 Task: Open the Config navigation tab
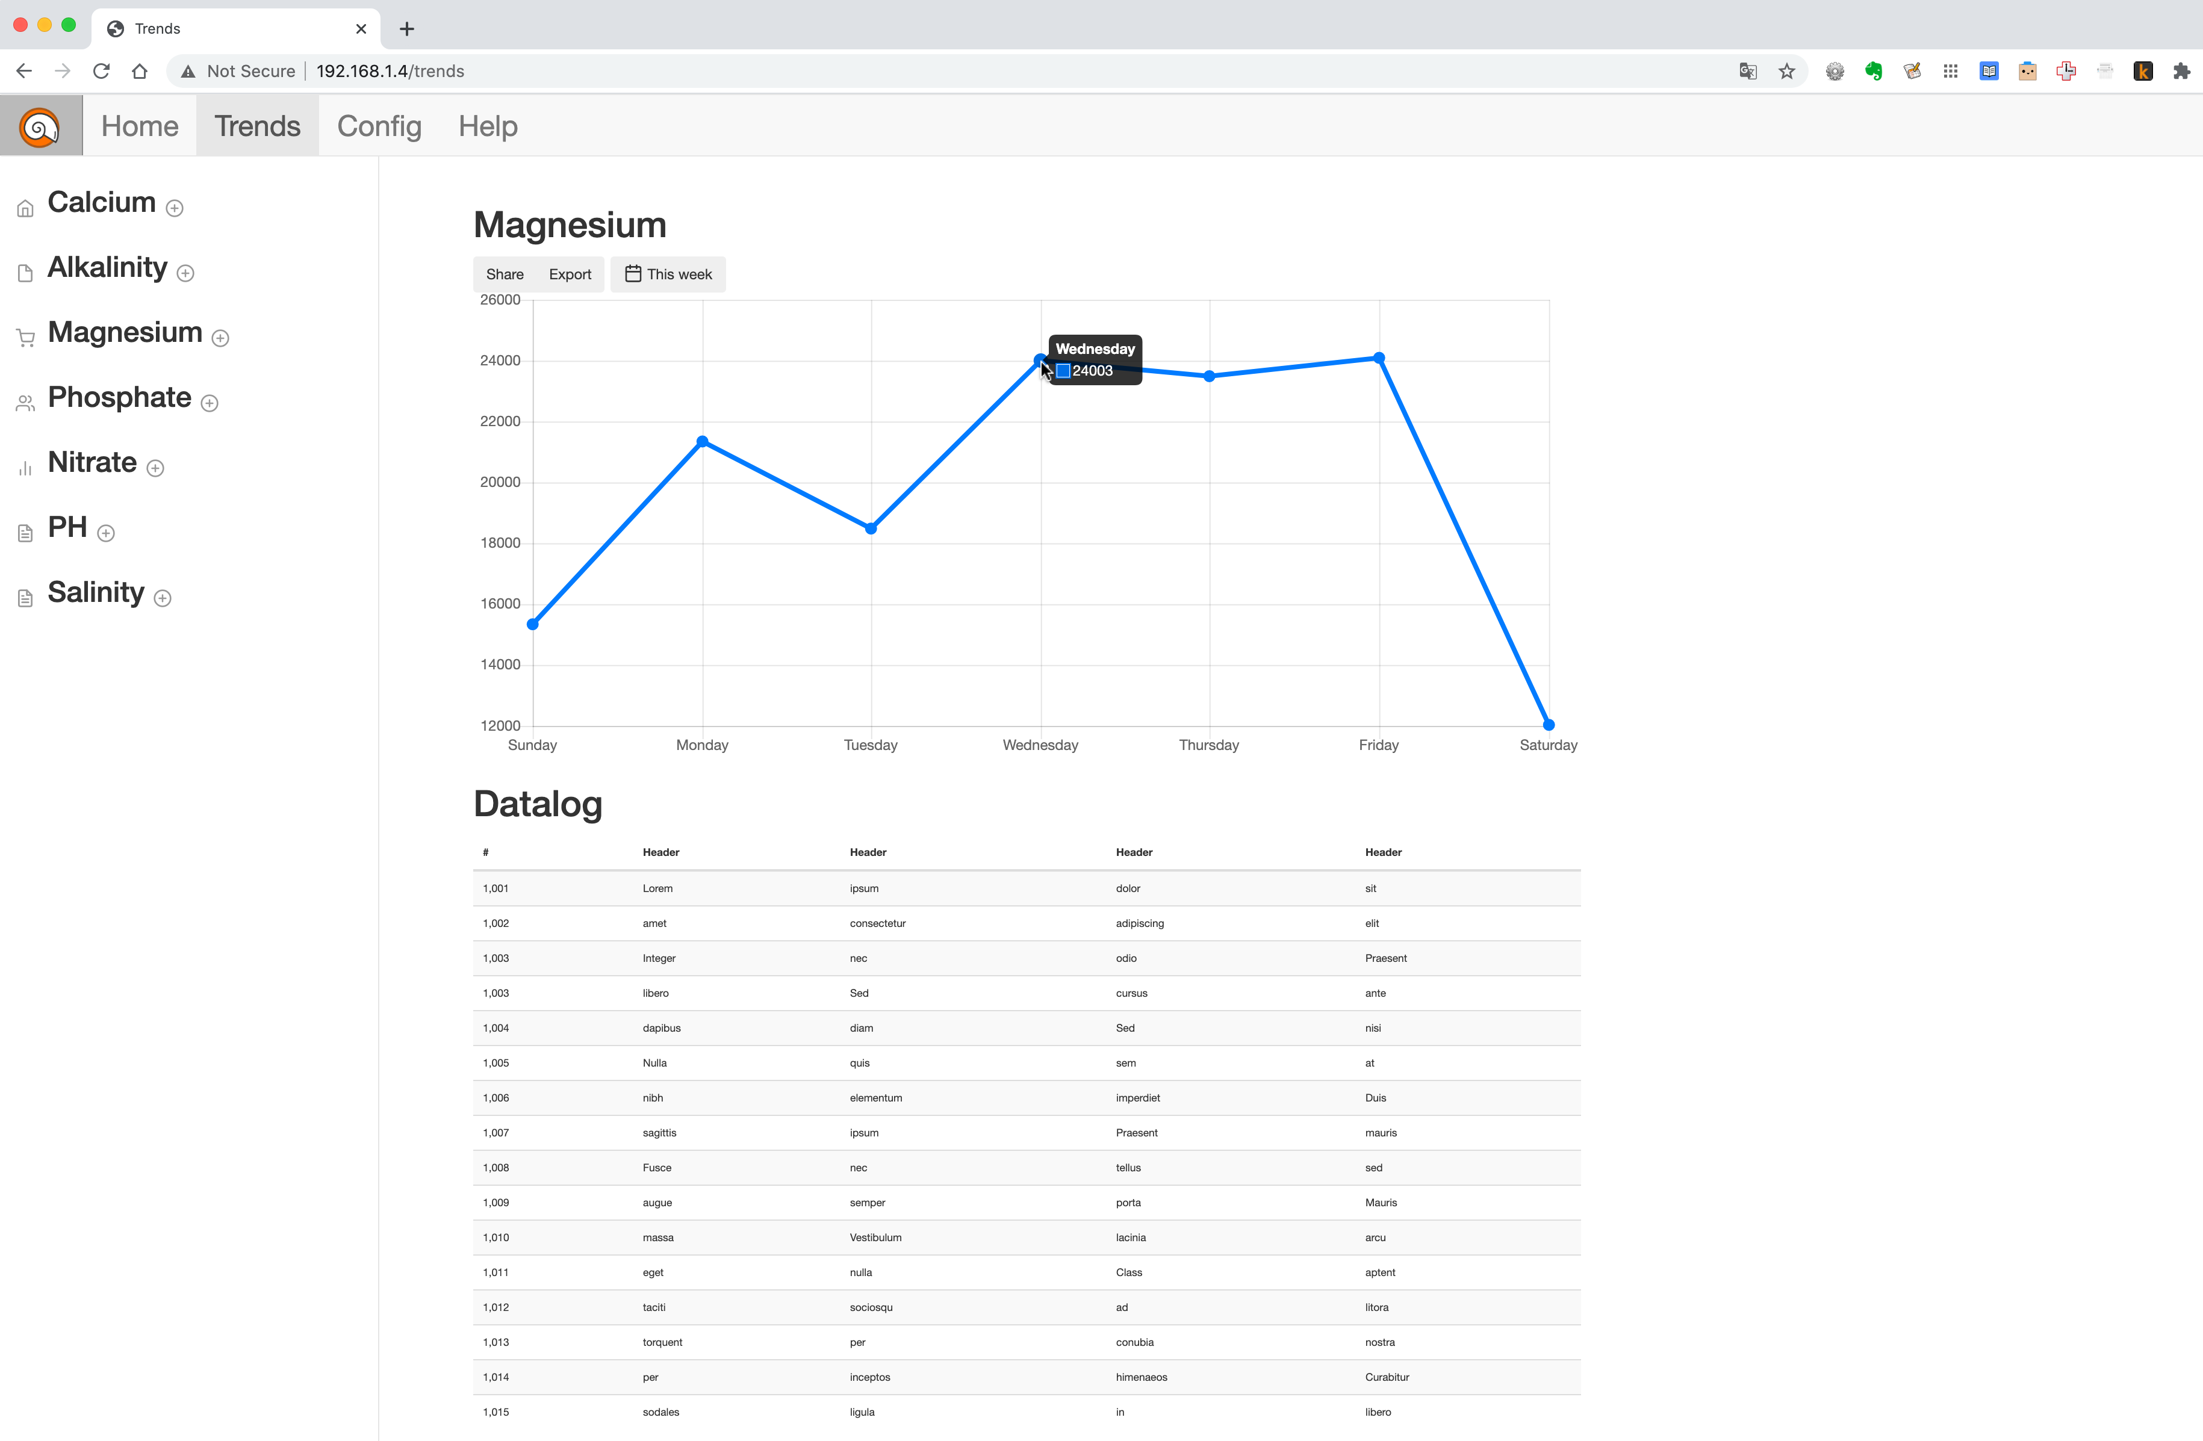click(x=379, y=126)
